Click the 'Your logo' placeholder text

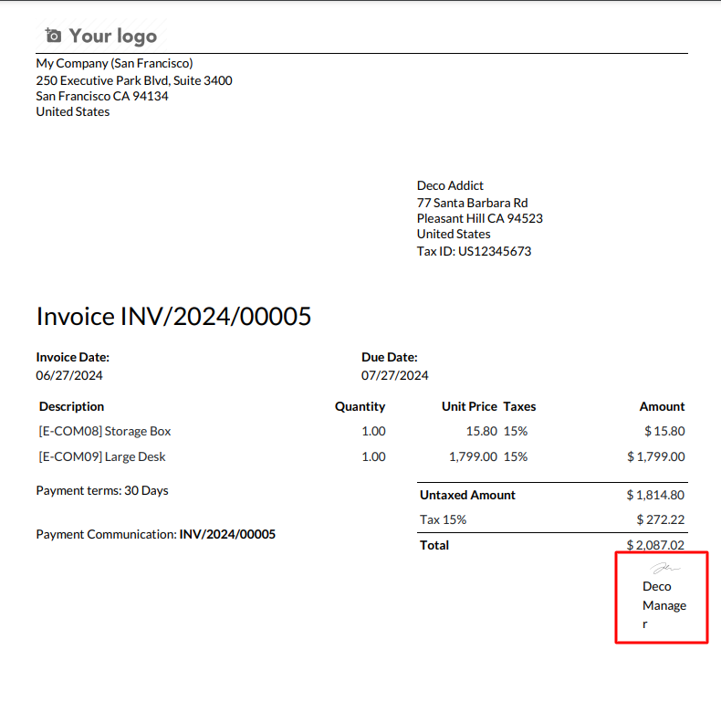(113, 37)
